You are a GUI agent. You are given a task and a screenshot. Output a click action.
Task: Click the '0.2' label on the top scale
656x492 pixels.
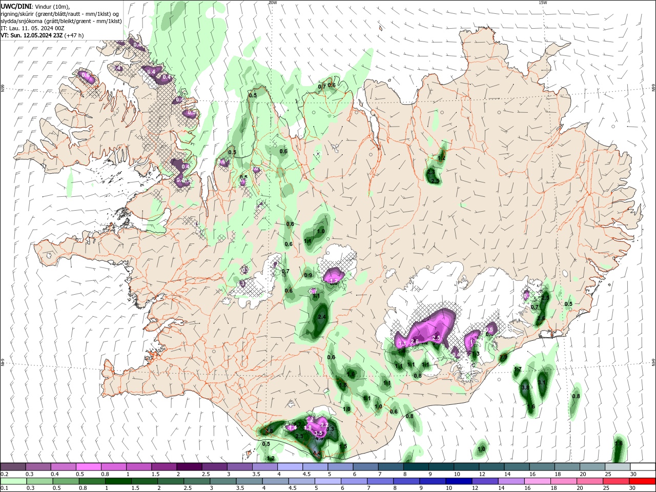coord(4,474)
